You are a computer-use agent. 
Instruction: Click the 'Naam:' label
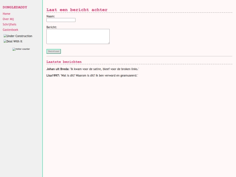coord(51,16)
